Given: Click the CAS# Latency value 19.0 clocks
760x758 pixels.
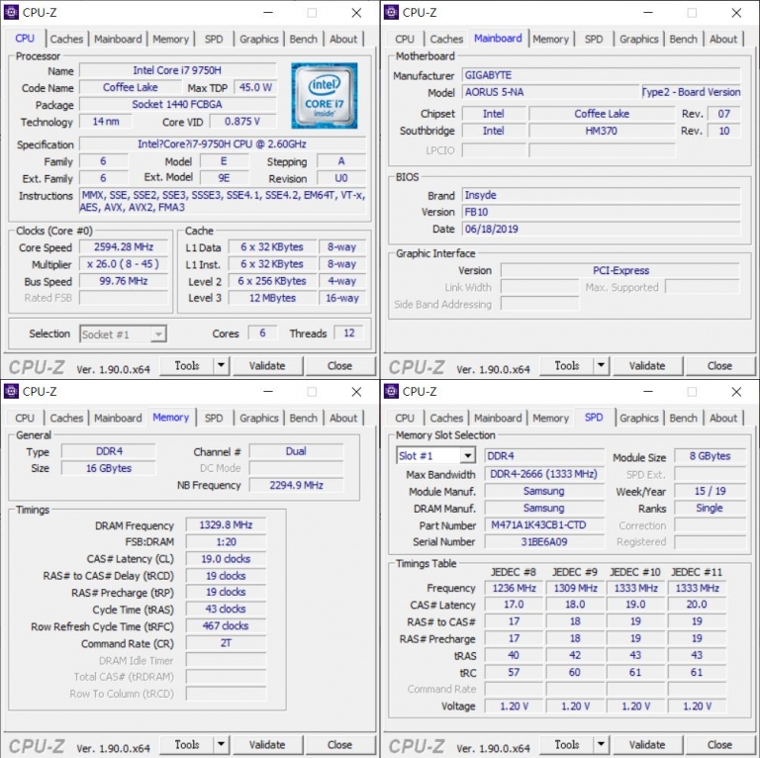Looking at the screenshot, I should (x=226, y=559).
